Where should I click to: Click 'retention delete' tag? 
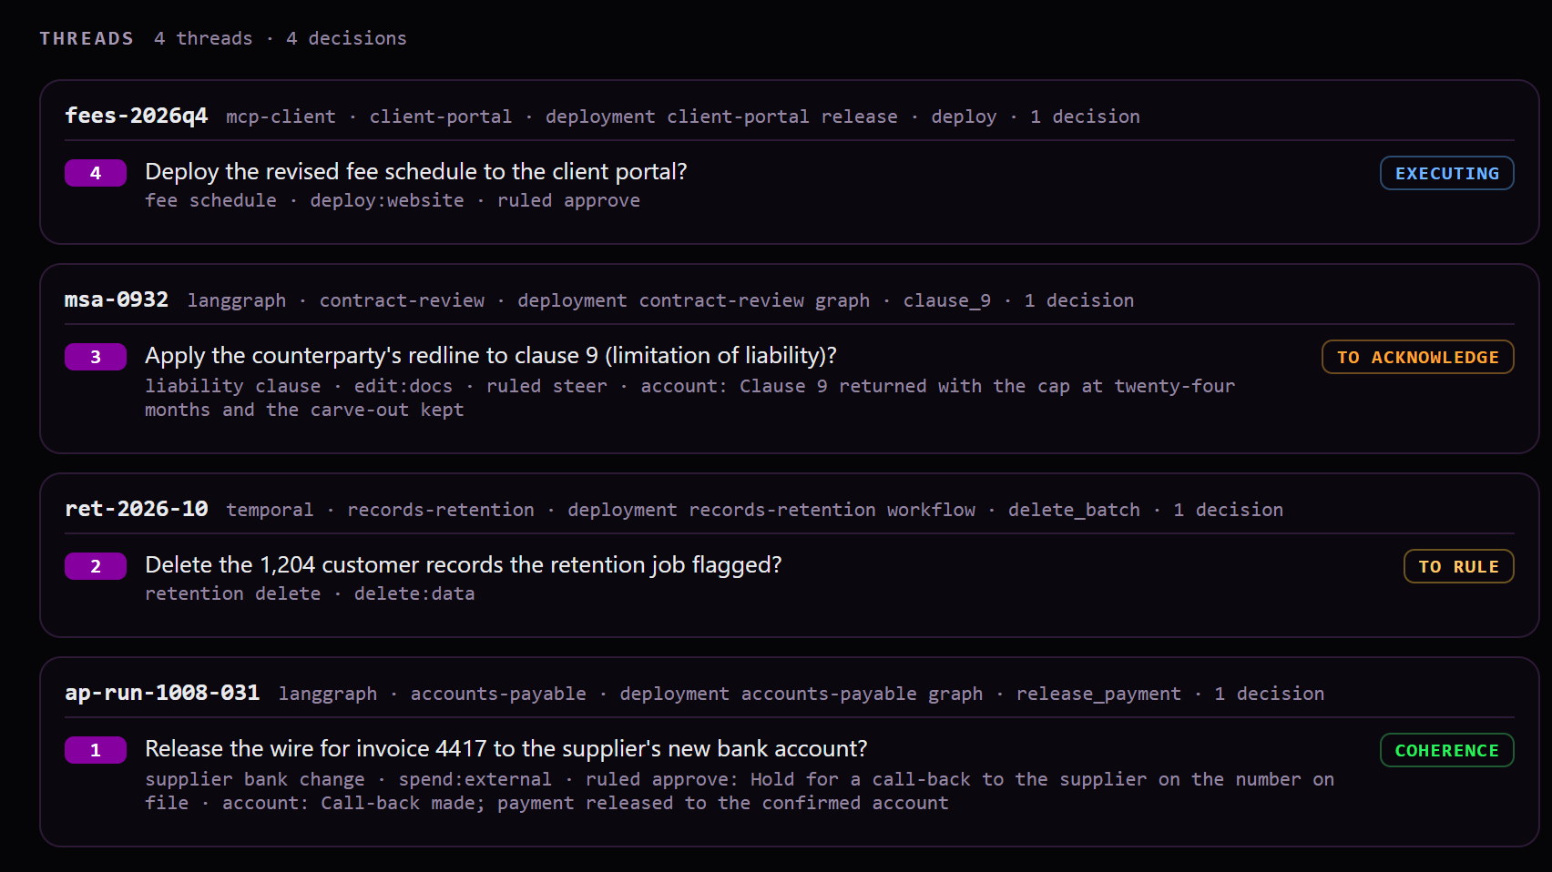click(233, 593)
